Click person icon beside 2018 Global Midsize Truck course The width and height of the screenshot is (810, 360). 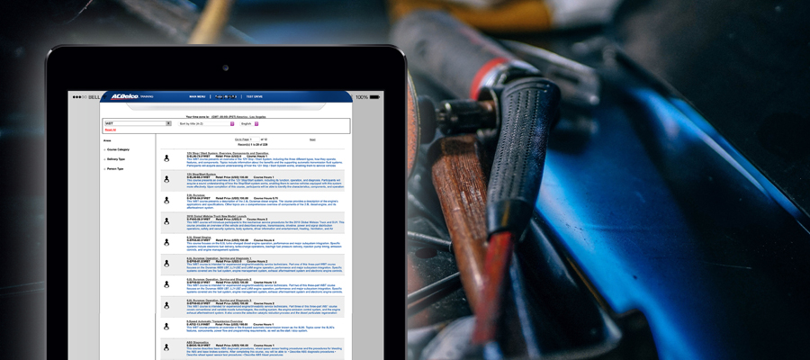click(x=166, y=221)
